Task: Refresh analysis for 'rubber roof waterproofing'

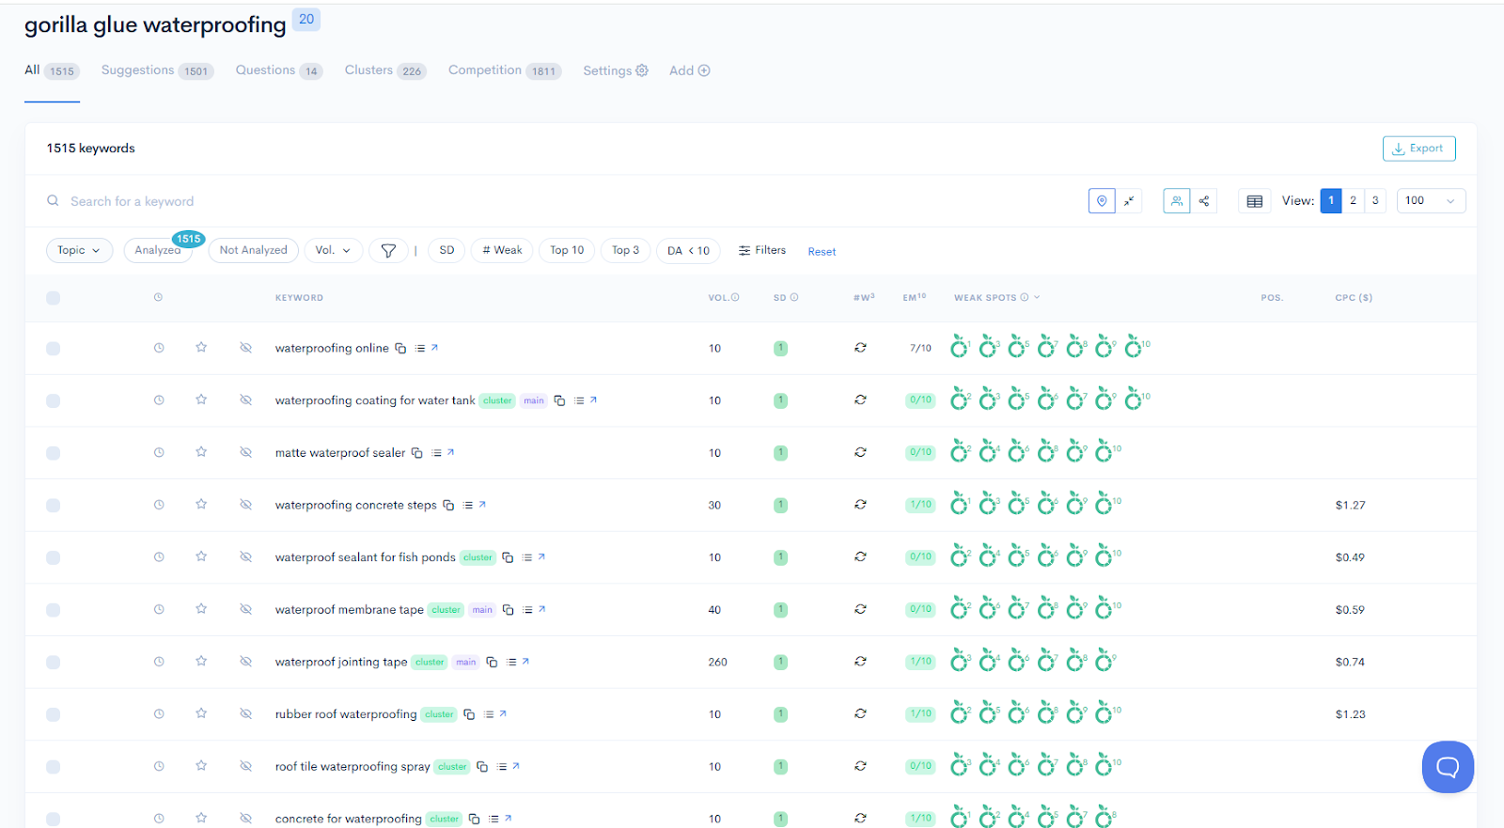Action: [x=860, y=713]
